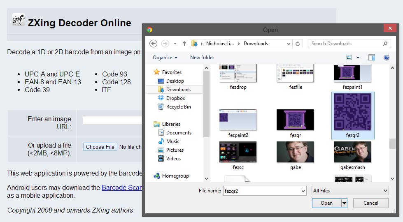Click the Chrome icon in dialog title

[149, 30]
